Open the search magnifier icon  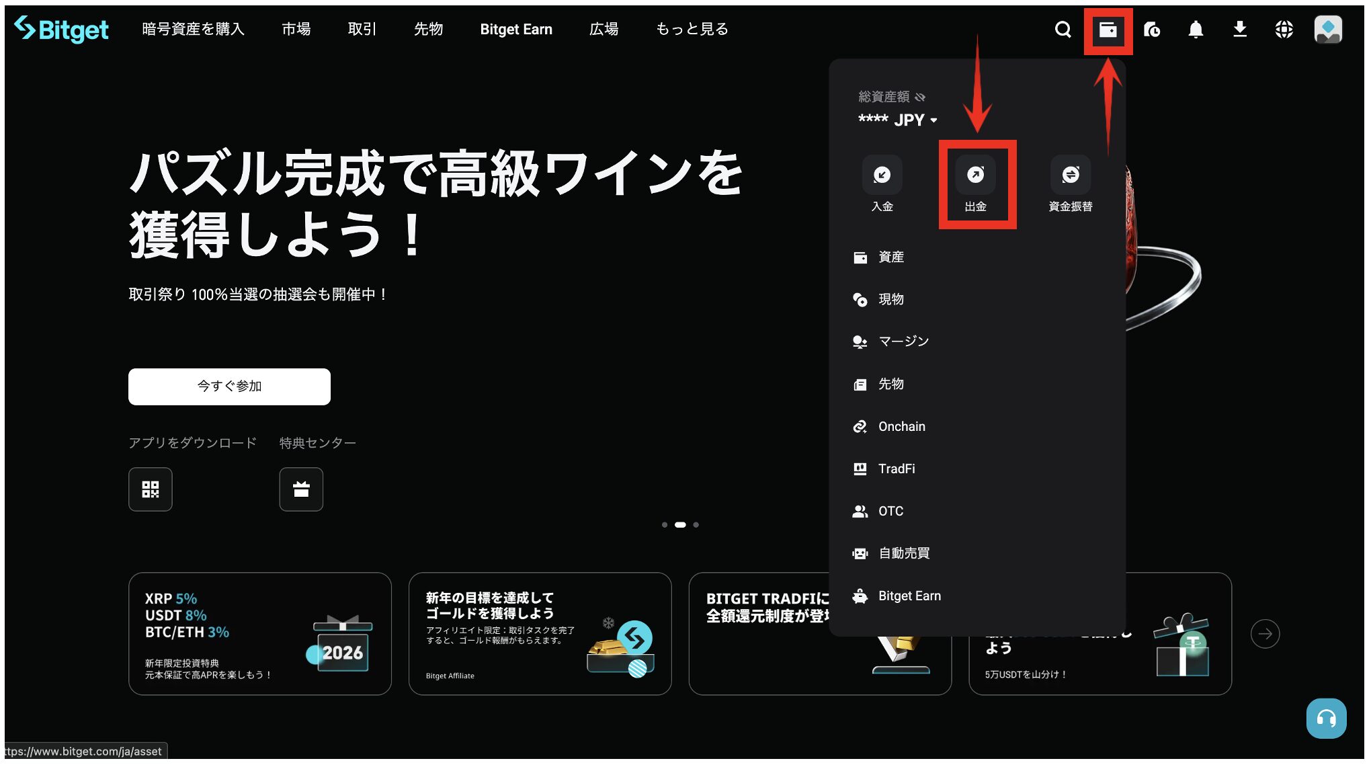tap(1063, 30)
